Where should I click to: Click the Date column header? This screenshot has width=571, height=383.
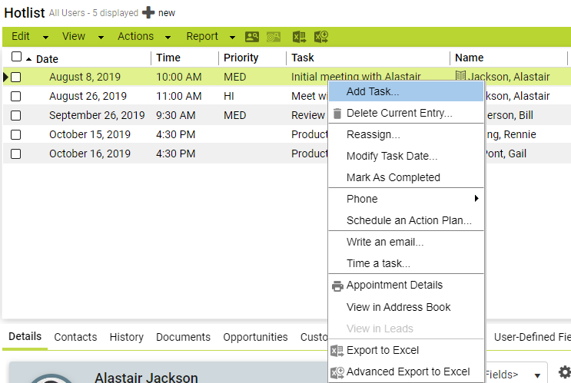(x=47, y=59)
